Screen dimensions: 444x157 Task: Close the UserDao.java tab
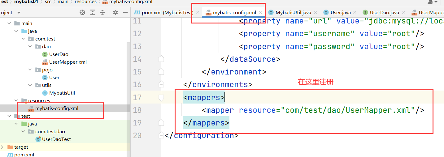[x=403, y=13]
